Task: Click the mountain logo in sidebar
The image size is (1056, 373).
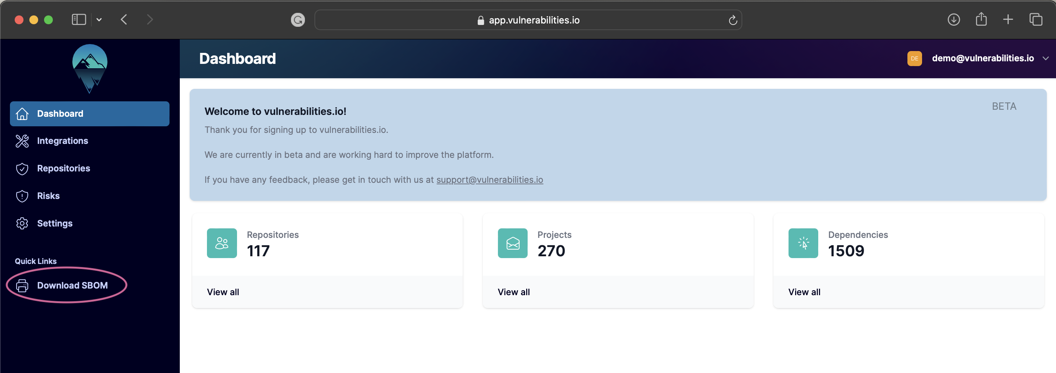Action: [90, 69]
